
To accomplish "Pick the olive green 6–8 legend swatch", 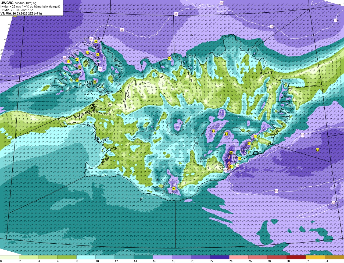I will tap(67, 257).
